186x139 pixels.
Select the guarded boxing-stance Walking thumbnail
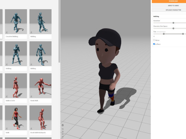tap(16, 54)
